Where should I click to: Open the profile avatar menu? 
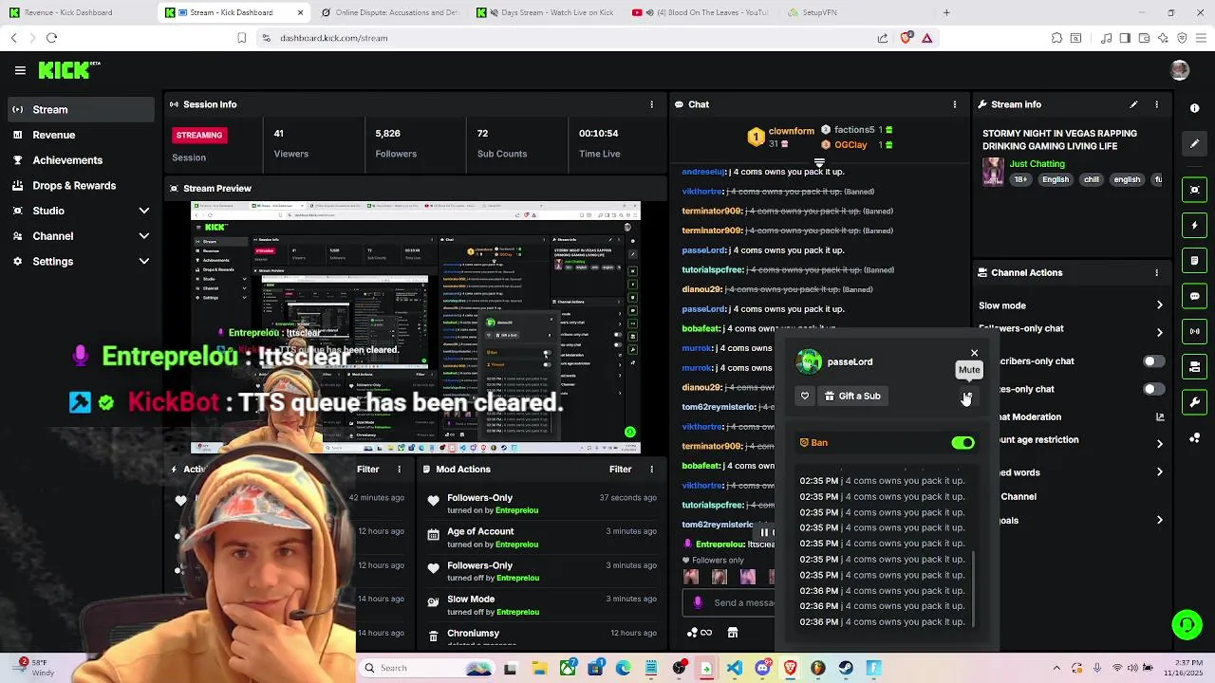tap(1180, 70)
